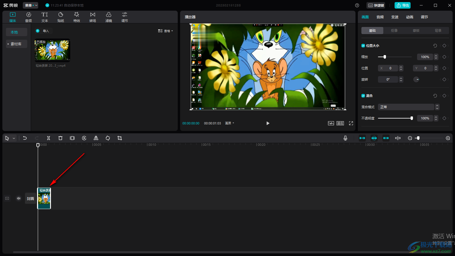Image resolution: width=455 pixels, height=256 pixels.
Task: Toggle clip linkage button
Action: [x=386, y=138]
